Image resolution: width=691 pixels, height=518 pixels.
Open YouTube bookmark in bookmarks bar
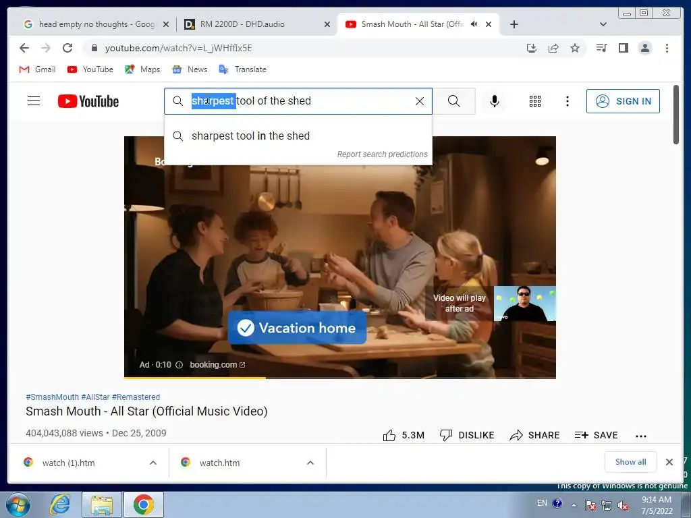(90, 69)
